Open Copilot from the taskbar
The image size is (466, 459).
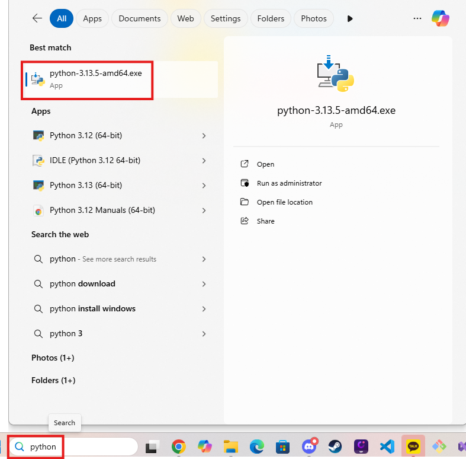coord(205,447)
